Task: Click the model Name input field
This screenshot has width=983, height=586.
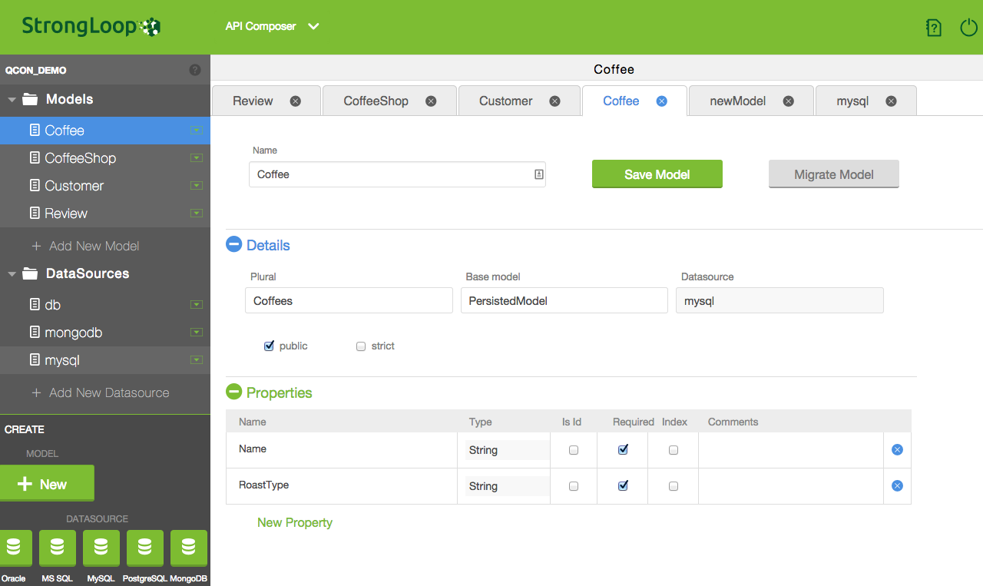Action: tap(397, 174)
